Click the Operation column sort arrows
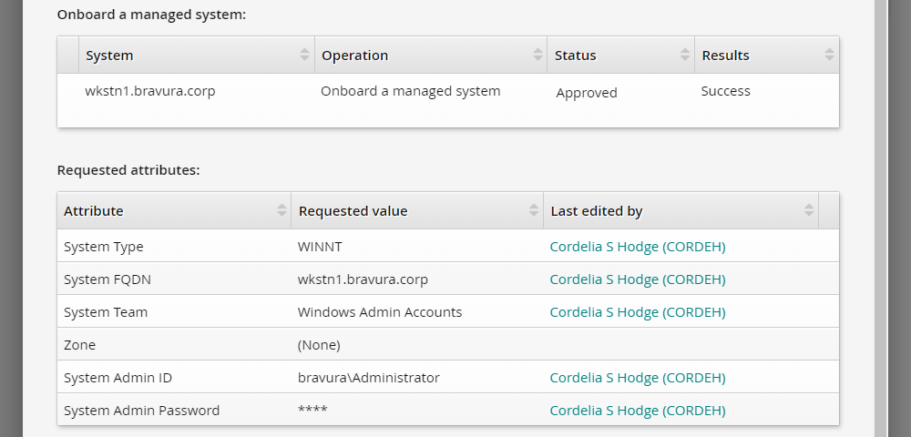This screenshot has width=911, height=437. pos(537,56)
